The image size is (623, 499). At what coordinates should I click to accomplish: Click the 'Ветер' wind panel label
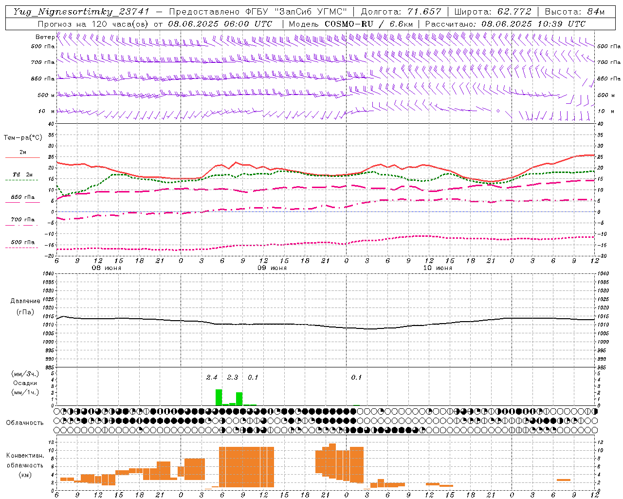45,37
